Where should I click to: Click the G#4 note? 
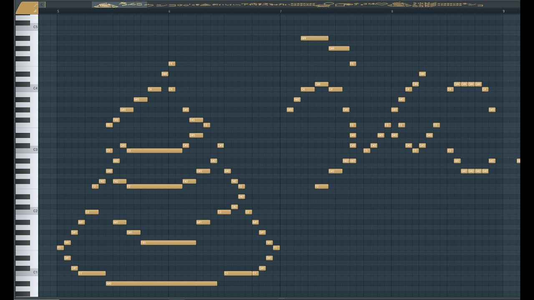pyautogui.click(x=339, y=48)
